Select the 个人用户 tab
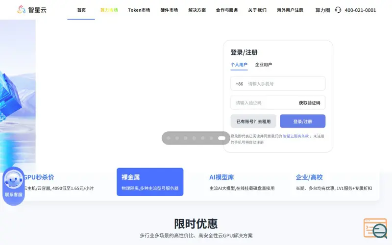 pyautogui.click(x=239, y=65)
